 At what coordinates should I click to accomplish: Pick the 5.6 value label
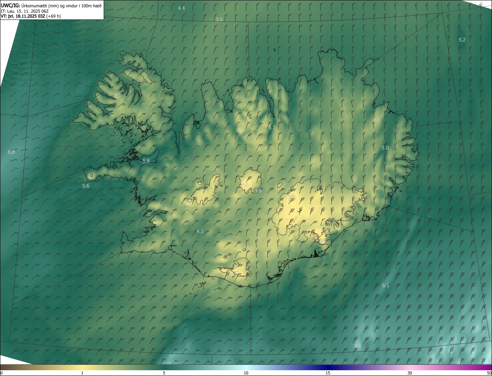[x=86, y=186]
